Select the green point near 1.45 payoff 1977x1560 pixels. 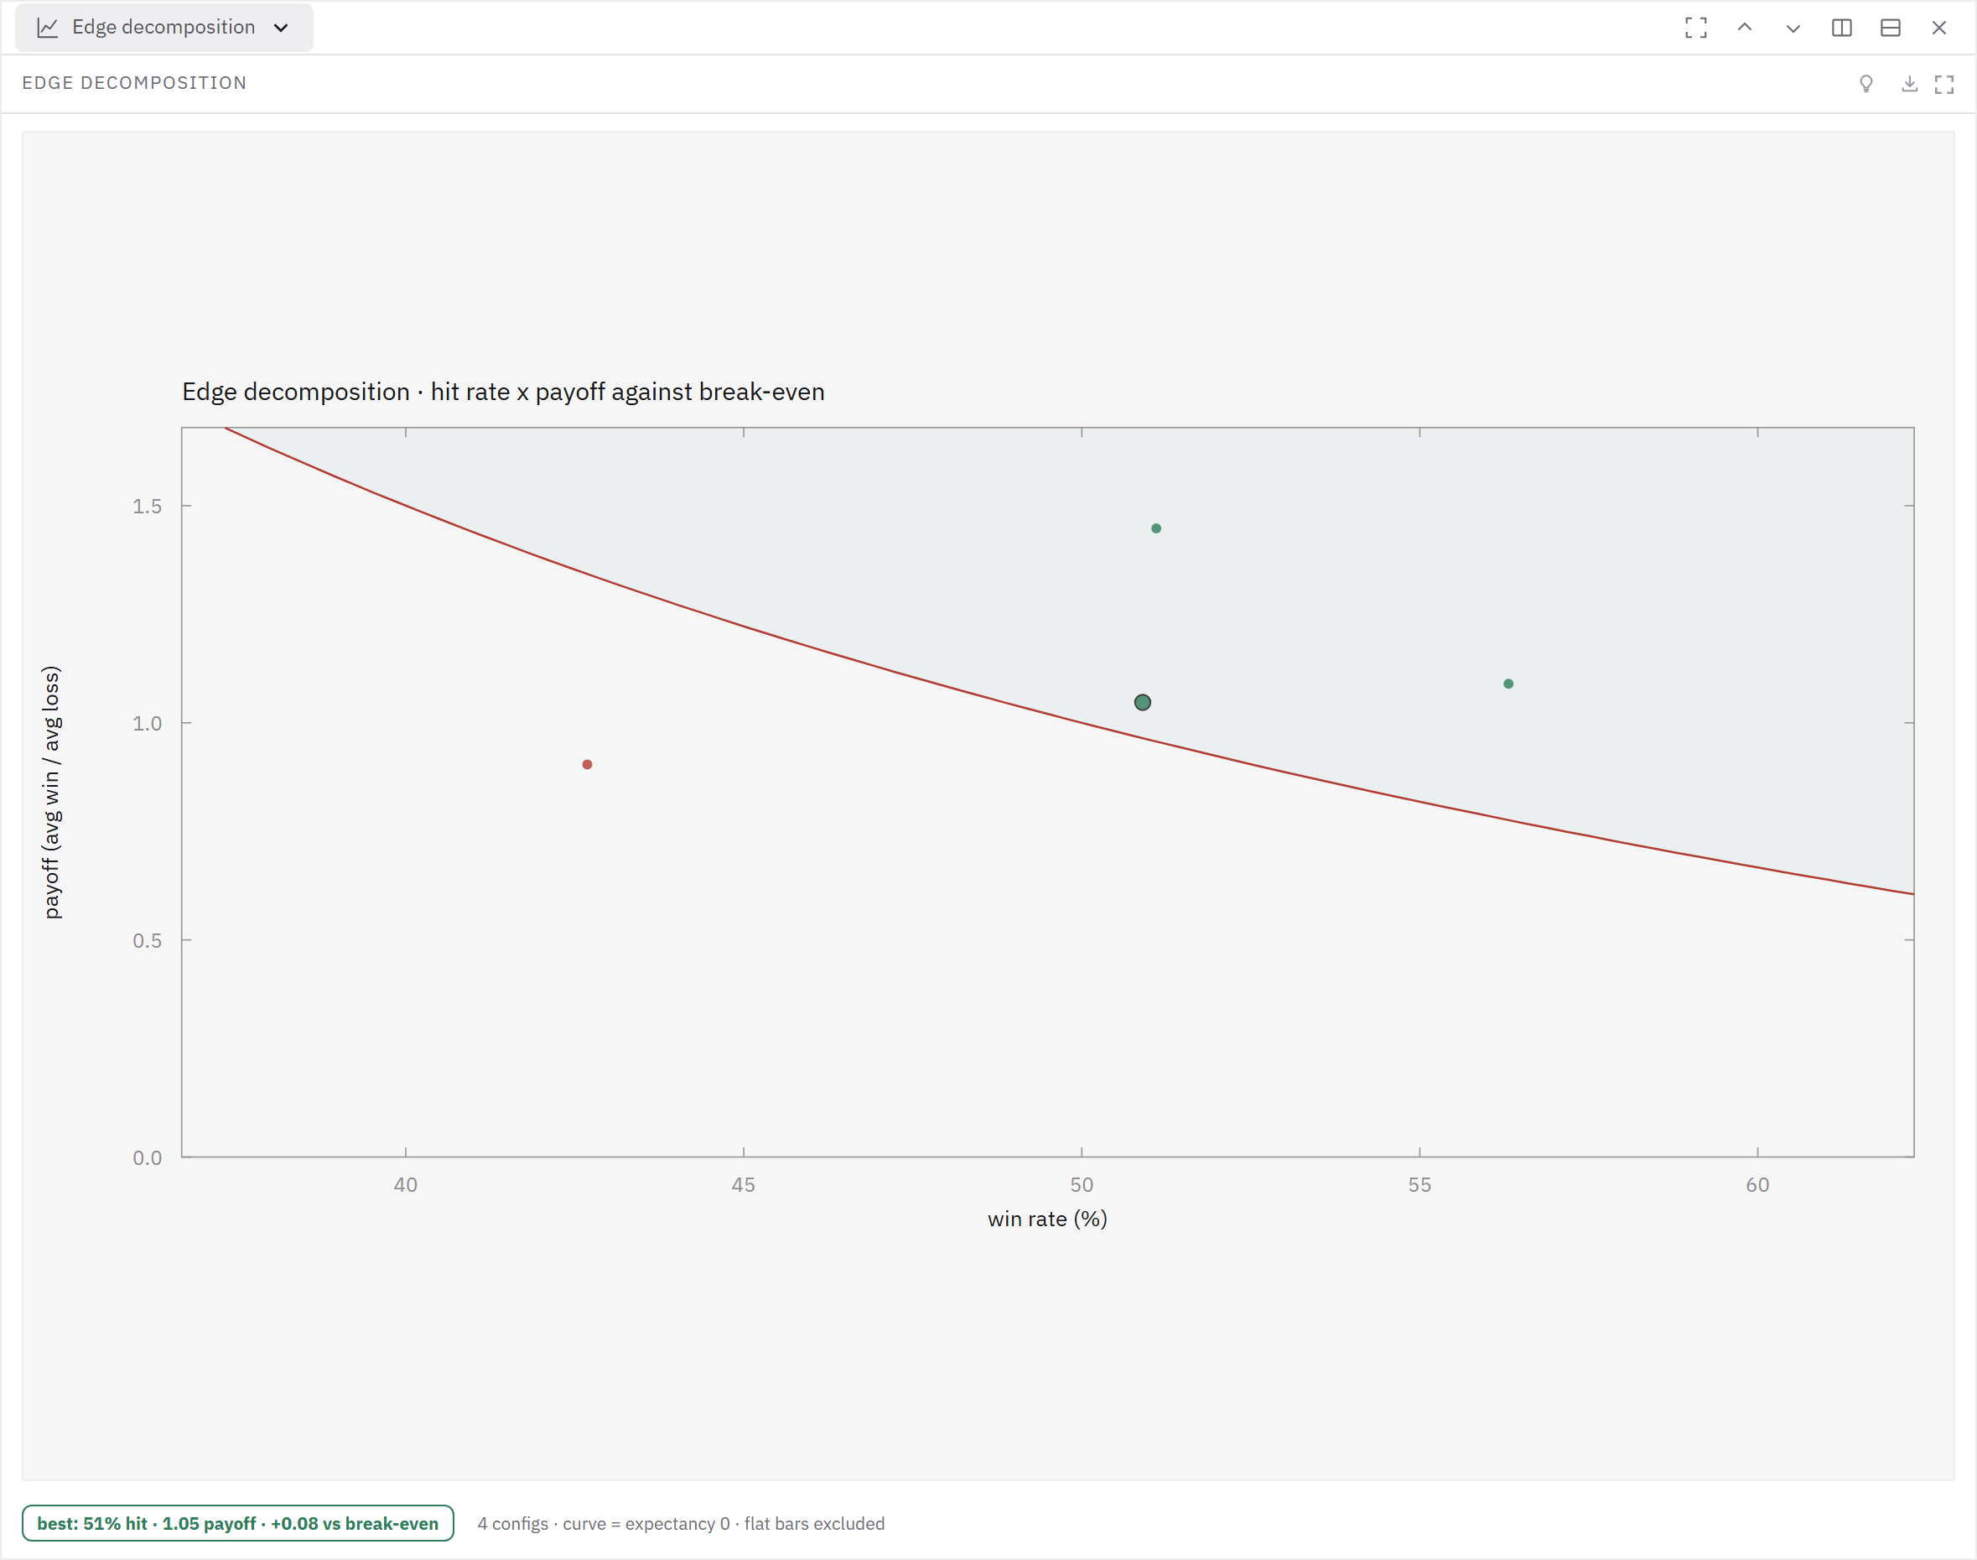(x=1156, y=528)
